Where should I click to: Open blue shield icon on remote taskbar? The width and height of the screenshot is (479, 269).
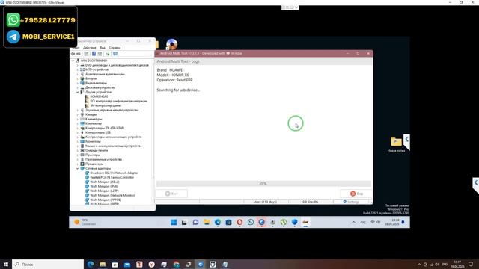coord(294,223)
